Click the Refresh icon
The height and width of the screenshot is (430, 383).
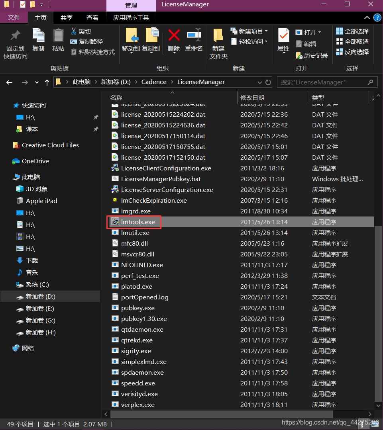pos(268,82)
